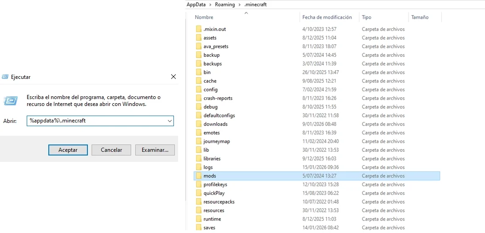
Task: Select the backups folder icon
Action: (199, 63)
